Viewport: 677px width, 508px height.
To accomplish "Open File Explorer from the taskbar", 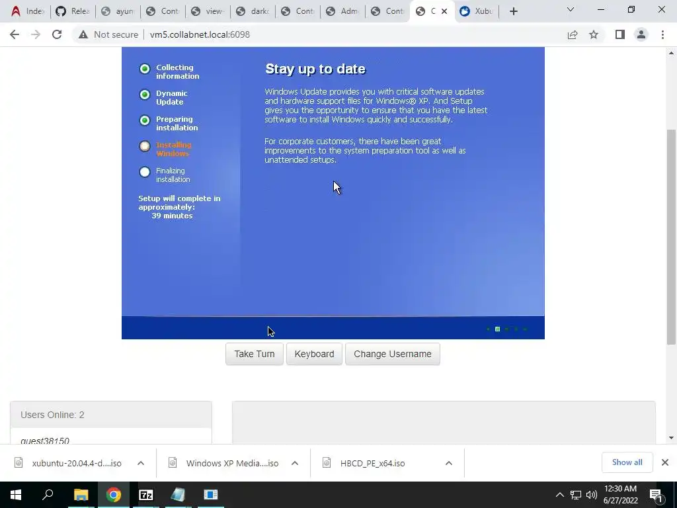I will [81, 495].
